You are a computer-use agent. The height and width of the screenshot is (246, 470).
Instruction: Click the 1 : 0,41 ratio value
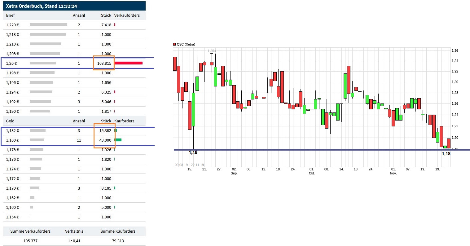click(x=74, y=241)
